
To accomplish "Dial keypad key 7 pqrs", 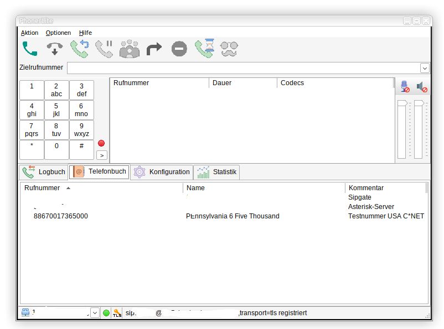I will pyautogui.click(x=32, y=130).
